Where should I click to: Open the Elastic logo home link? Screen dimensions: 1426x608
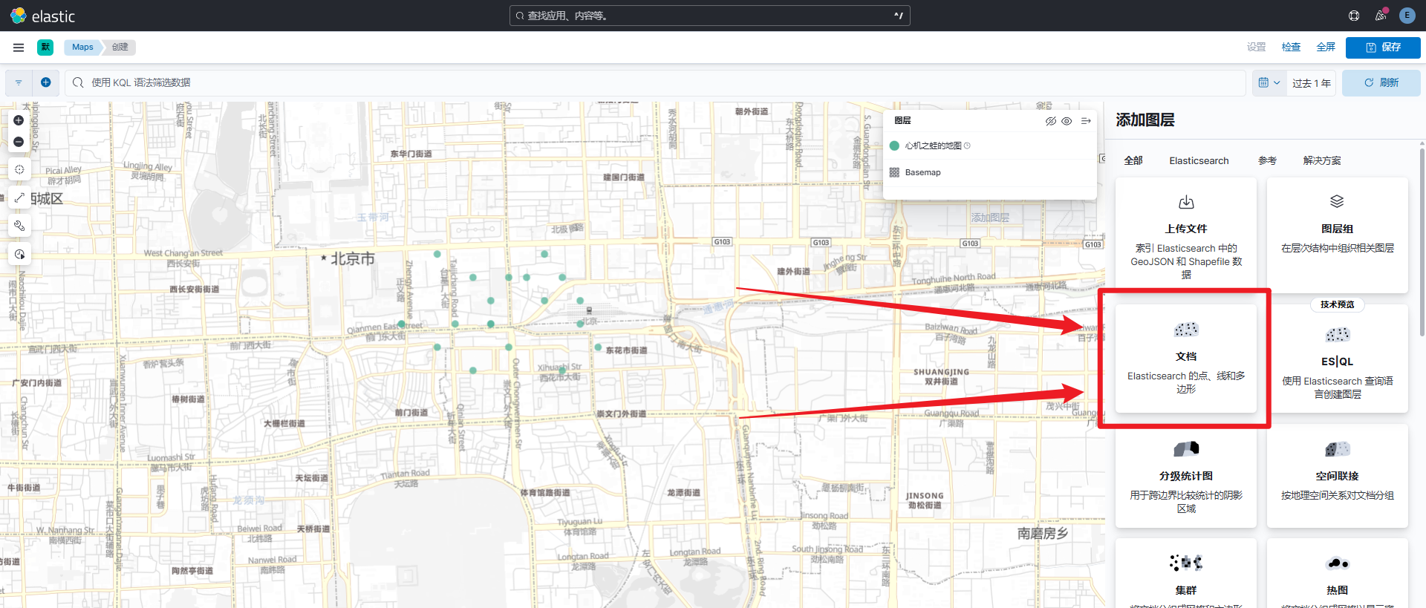click(43, 16)
